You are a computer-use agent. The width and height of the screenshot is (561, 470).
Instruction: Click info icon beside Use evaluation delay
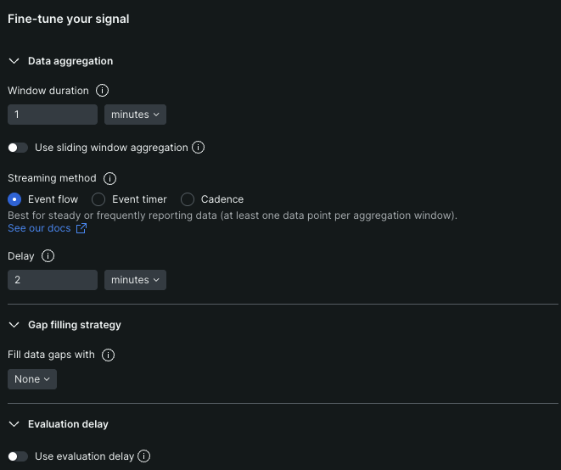click(x=144, y=456)
